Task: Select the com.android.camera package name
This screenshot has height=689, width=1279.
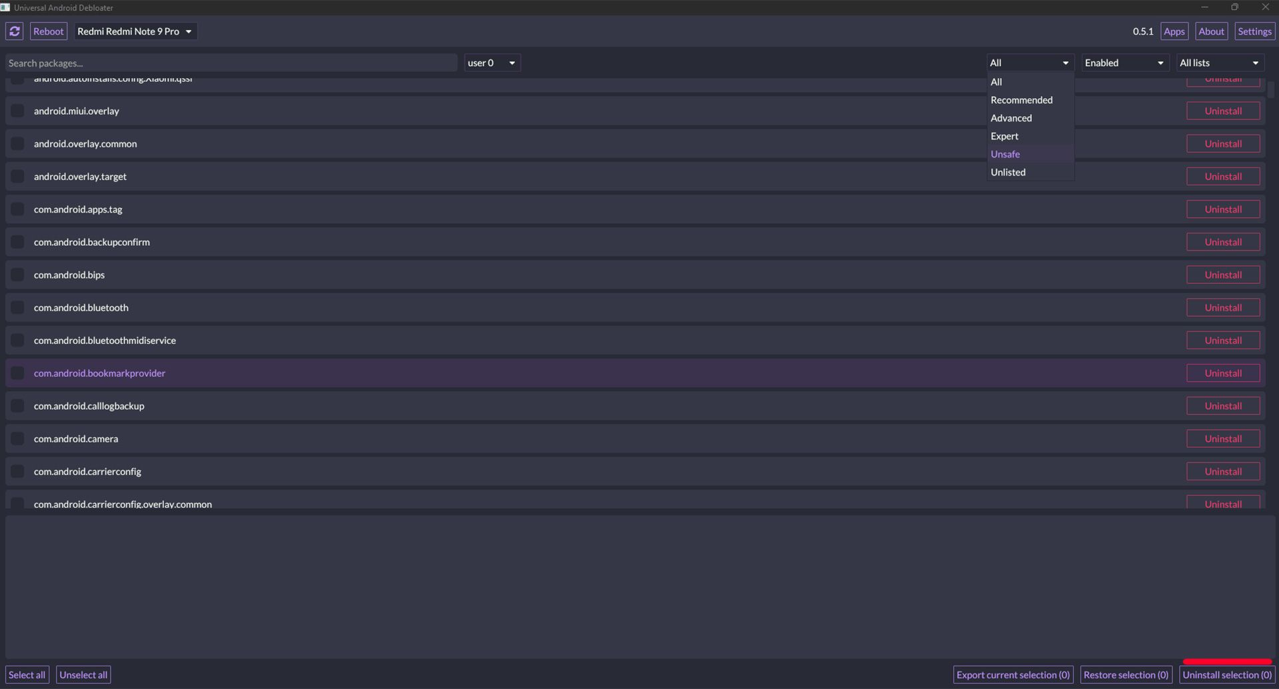Action: pyautogui.click(x=76, y=438)
